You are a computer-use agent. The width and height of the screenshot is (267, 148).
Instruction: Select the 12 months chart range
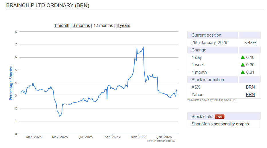click(103, 25)
